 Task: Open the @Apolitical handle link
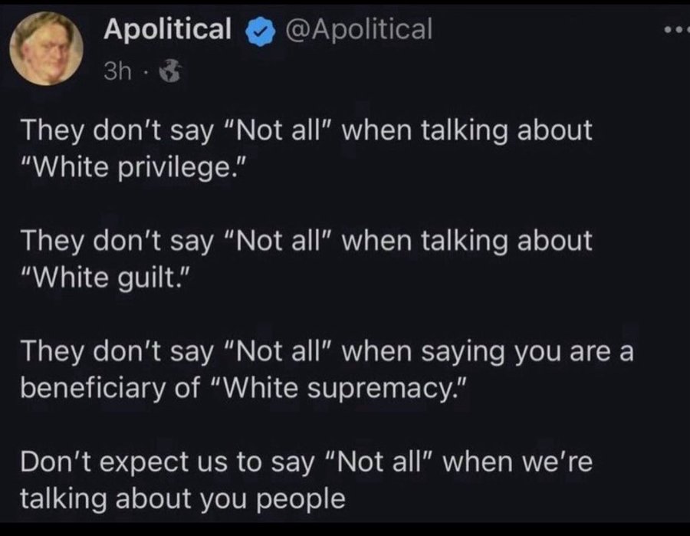coord(359,30)
